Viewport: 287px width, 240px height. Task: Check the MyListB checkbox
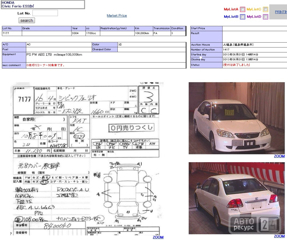243,17
